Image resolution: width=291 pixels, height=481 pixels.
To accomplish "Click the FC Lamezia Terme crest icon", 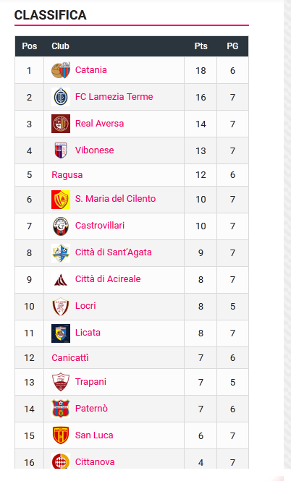I will [x=61, y=97].
